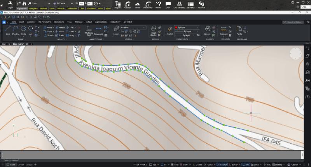
Task: Open the Quantifica list icon
Action: click(x=191, y=5)
